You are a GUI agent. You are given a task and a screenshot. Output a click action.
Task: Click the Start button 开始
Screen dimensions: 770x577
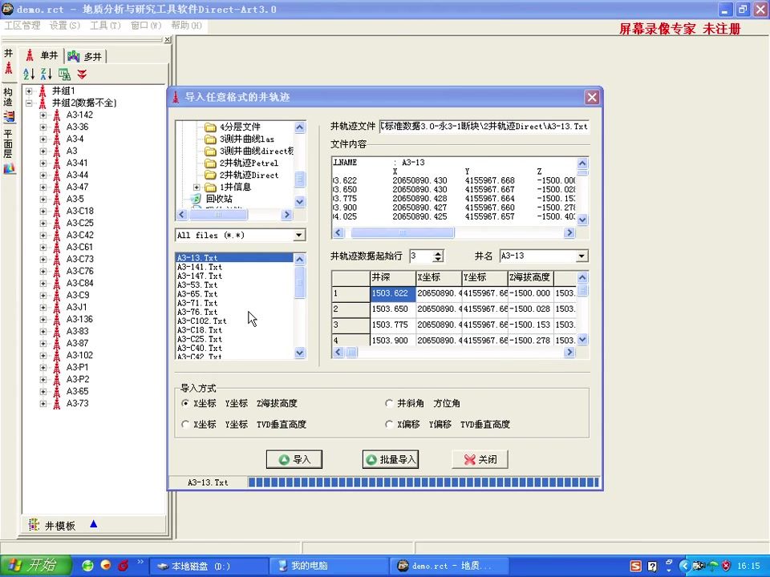[35, 566]
